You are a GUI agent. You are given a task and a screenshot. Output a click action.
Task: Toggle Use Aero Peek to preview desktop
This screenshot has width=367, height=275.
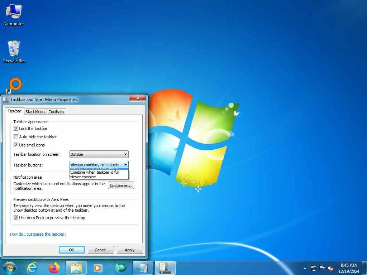coord(16,218)
